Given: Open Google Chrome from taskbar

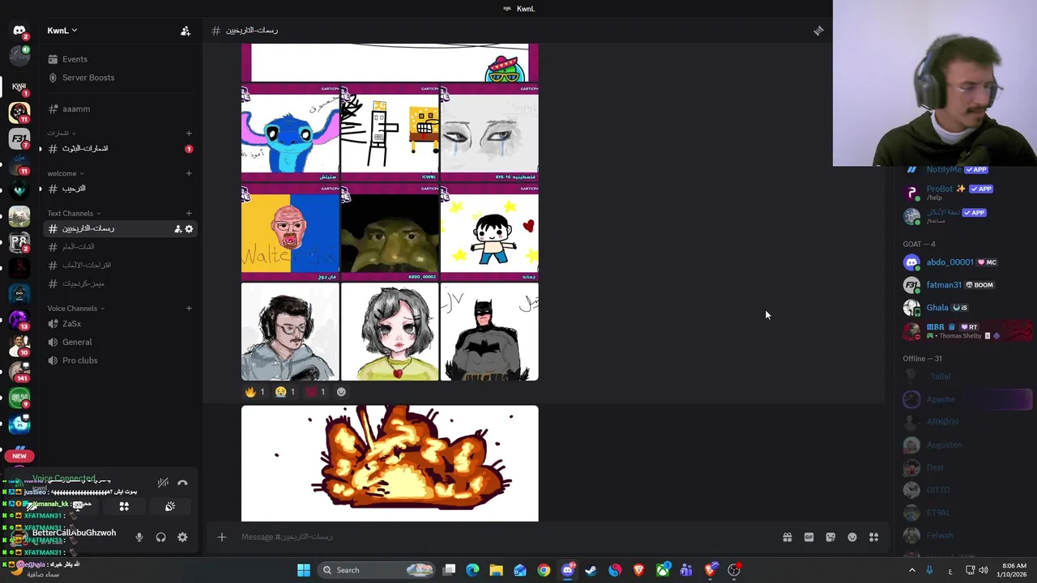Looking at the screenshot, I should click(x=544, y=570).
